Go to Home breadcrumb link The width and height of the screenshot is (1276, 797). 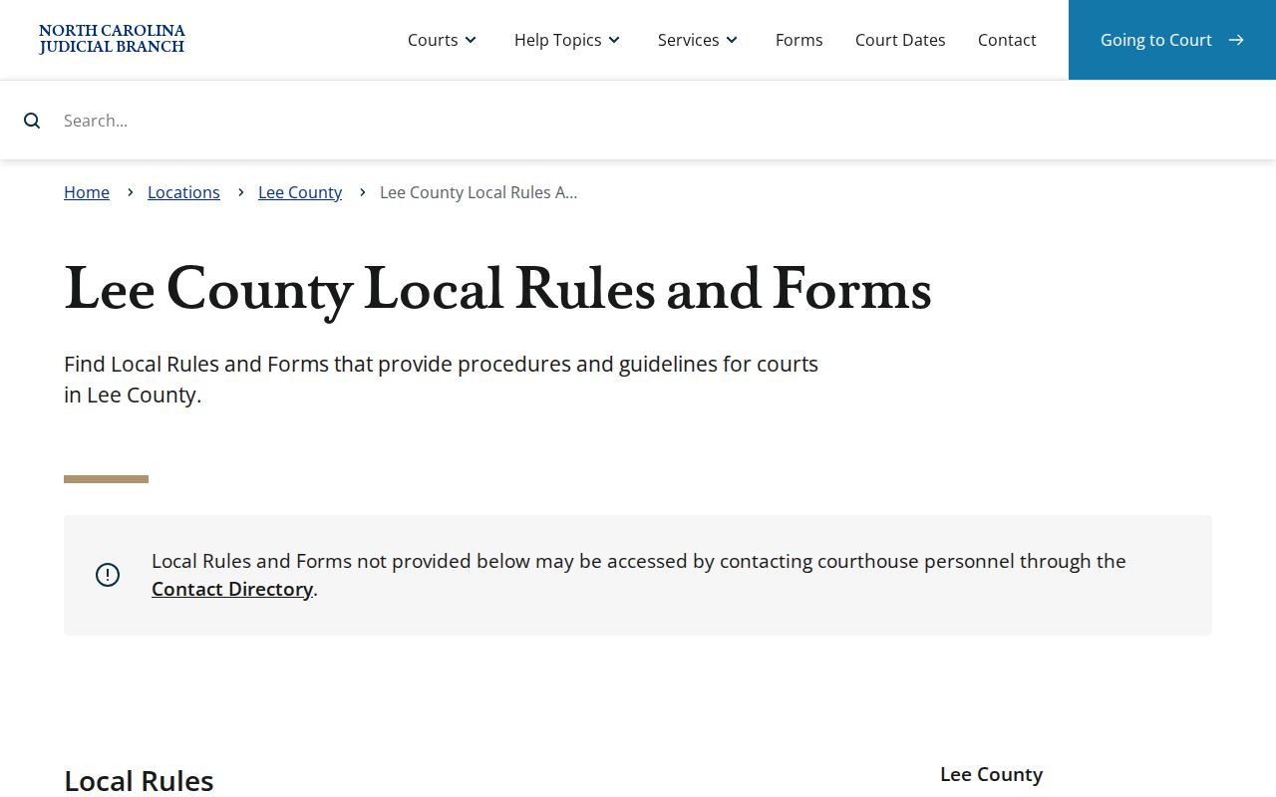click(87, 192)
